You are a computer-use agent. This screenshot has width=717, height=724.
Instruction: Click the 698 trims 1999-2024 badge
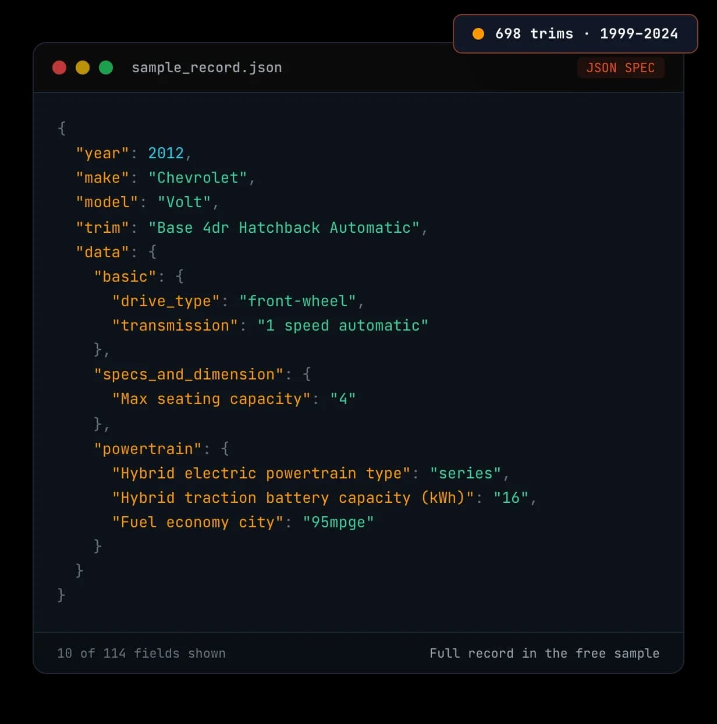click(x=575, y=34)
